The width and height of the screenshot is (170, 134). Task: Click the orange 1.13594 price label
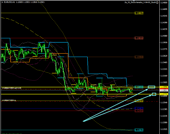(139, 57)
